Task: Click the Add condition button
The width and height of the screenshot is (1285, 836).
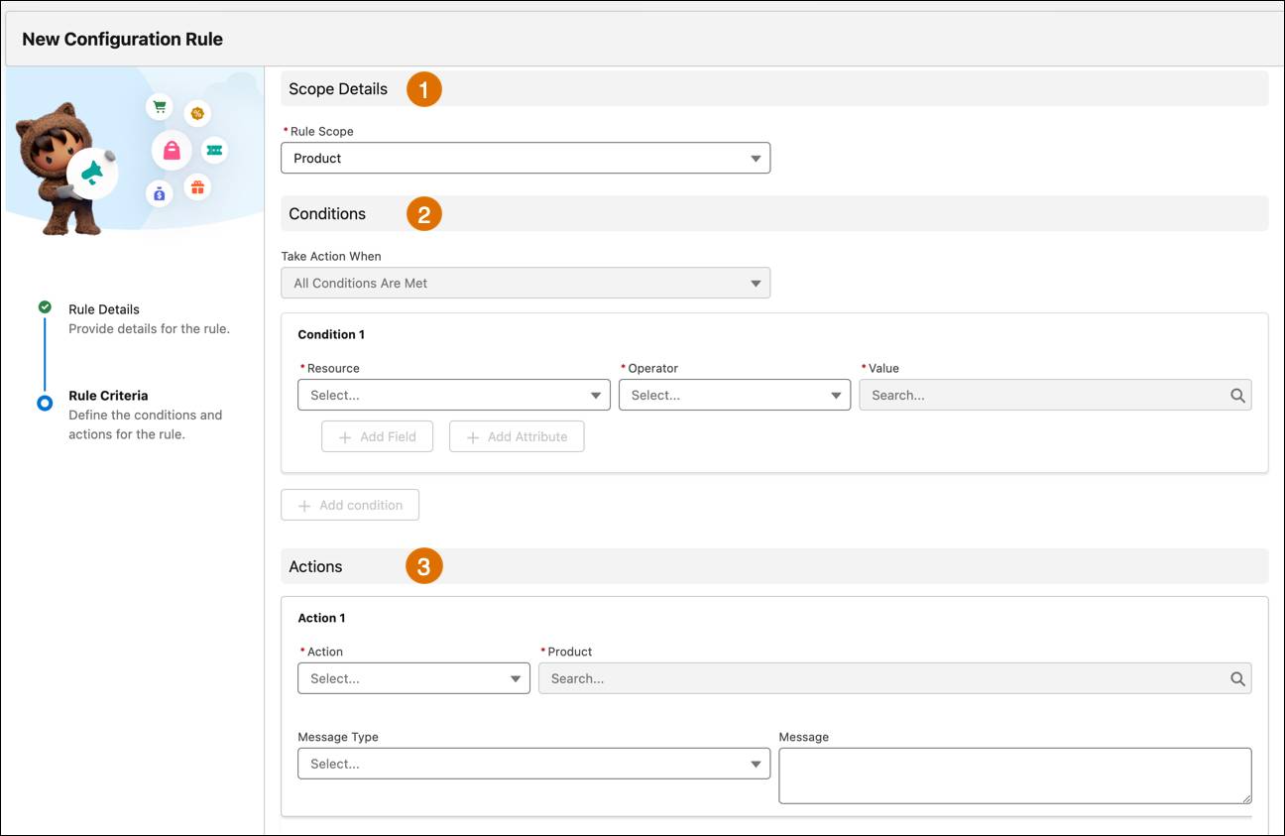Action: tap(350, 505)
